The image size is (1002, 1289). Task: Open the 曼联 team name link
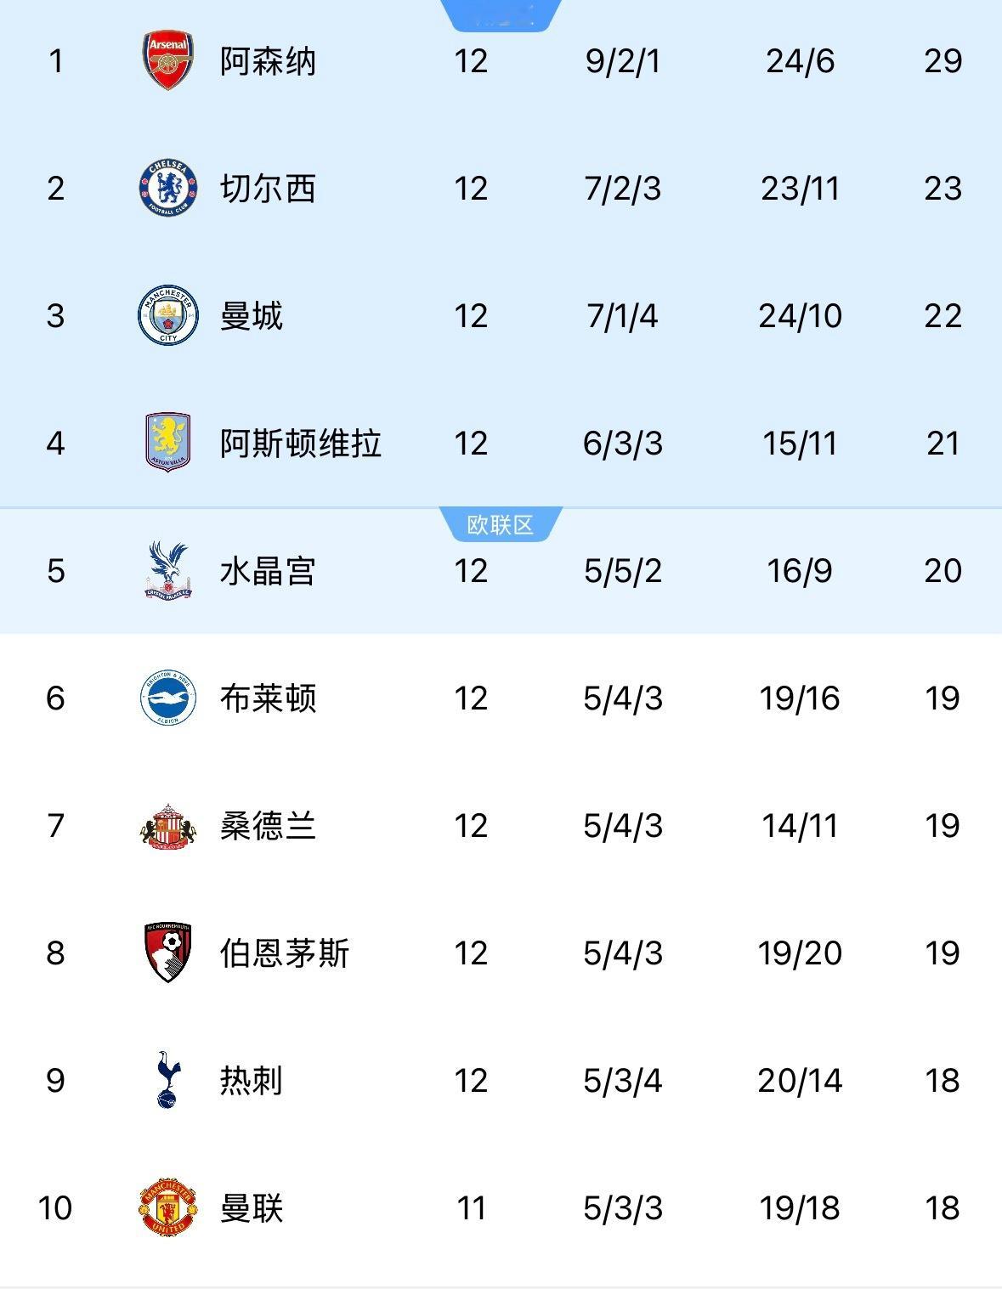(252, 1208)
